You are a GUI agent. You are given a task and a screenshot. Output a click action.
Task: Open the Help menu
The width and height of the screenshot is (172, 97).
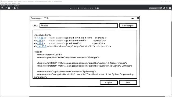point(19,4)
